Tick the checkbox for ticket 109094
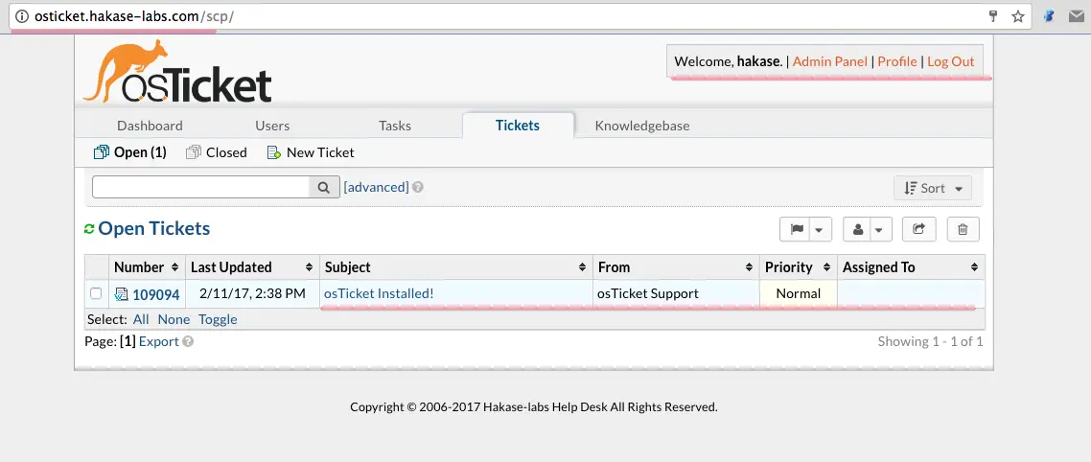 click(96, 293)
